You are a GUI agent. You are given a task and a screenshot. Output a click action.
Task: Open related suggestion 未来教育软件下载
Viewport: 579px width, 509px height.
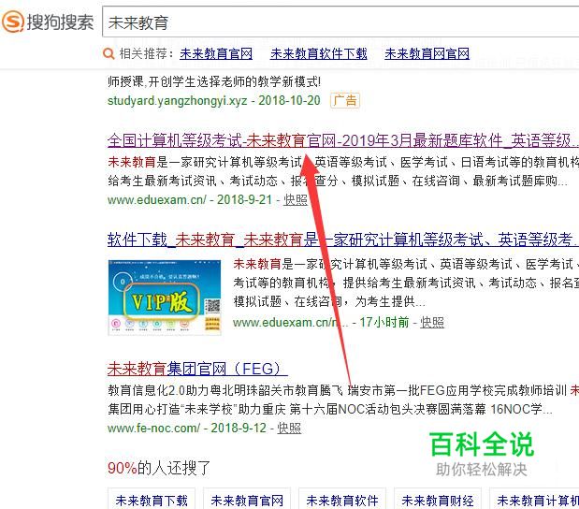319,54
